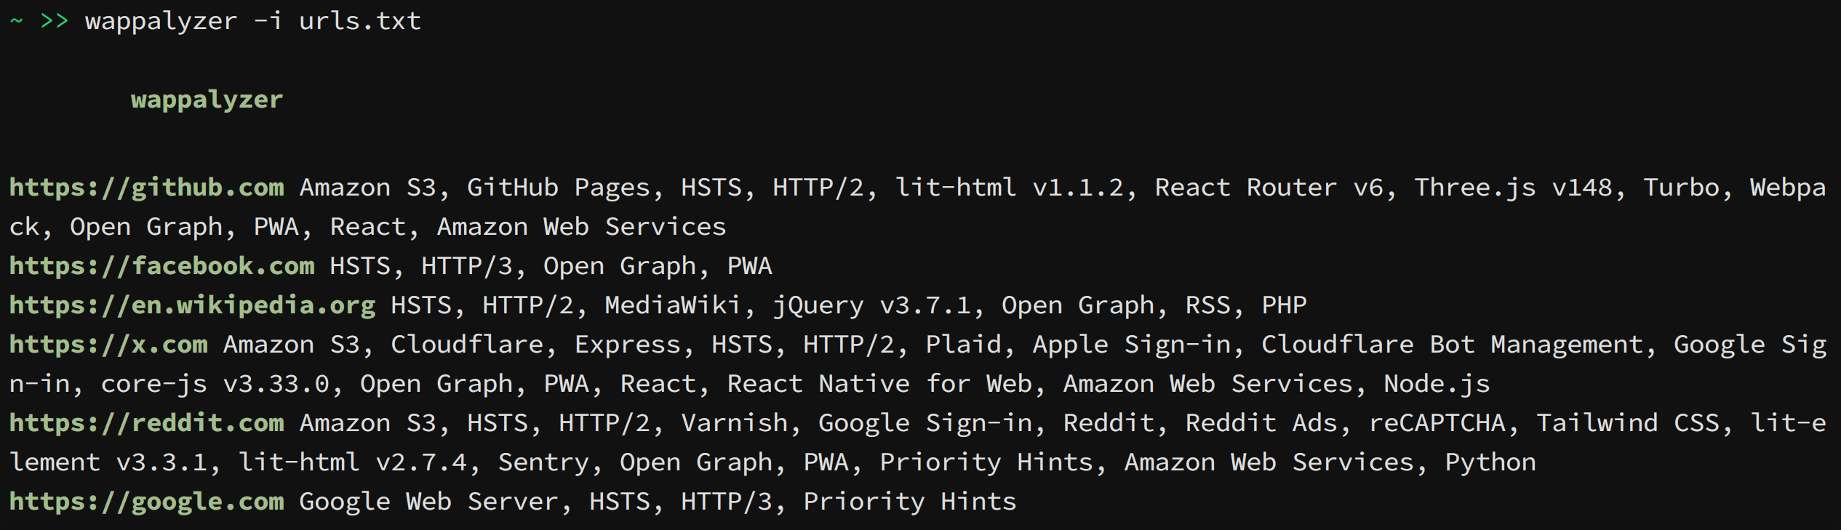Screen dimensions: 1841x530
Task: Click the prompt arrows before the command
Action: pyautogui.click(x=55, y=20)
